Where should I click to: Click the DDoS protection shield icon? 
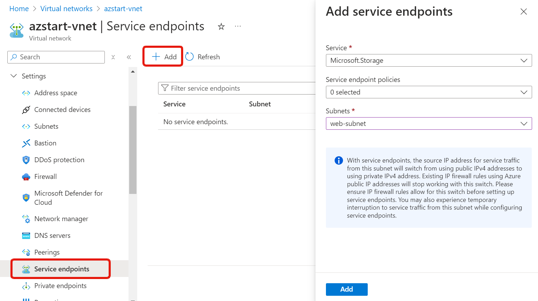click(x=26, y=160)
